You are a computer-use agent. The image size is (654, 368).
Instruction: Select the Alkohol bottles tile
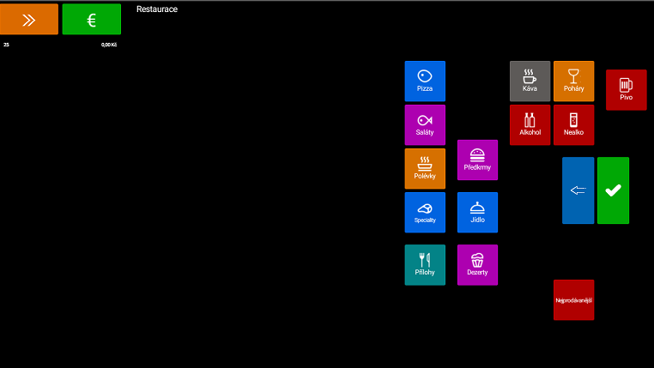(530, 125)
